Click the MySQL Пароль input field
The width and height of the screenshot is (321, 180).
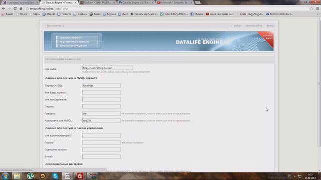tap(101, 106)
